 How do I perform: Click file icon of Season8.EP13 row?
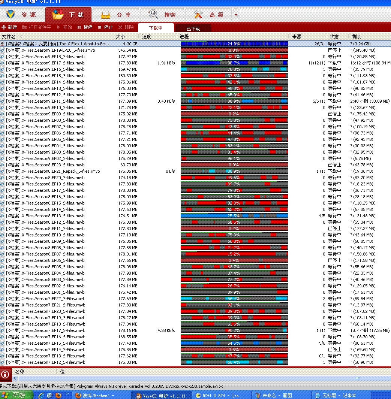pos(2,216)
